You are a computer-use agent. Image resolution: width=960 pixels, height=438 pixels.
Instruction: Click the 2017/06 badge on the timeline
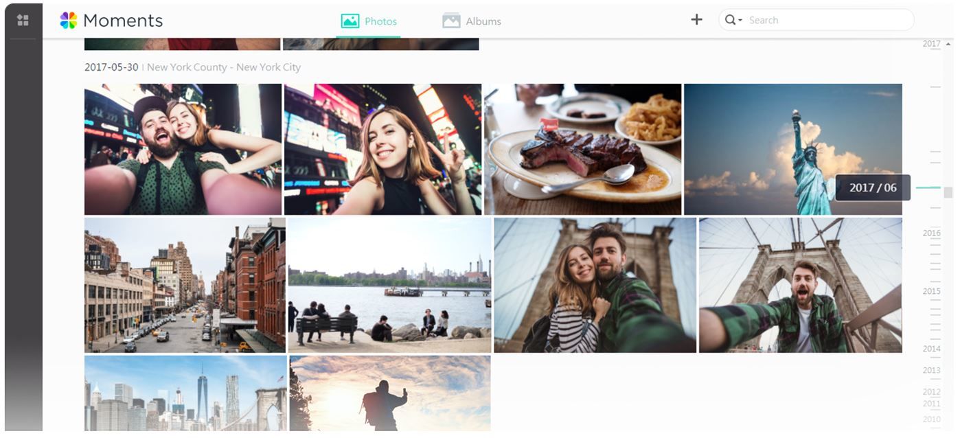(873, 187)
